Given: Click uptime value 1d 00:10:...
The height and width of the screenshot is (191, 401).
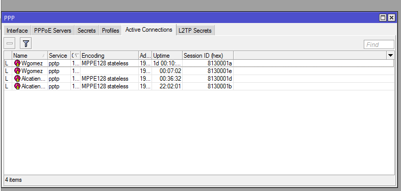Looking at the screenshot, I should 167,63.
